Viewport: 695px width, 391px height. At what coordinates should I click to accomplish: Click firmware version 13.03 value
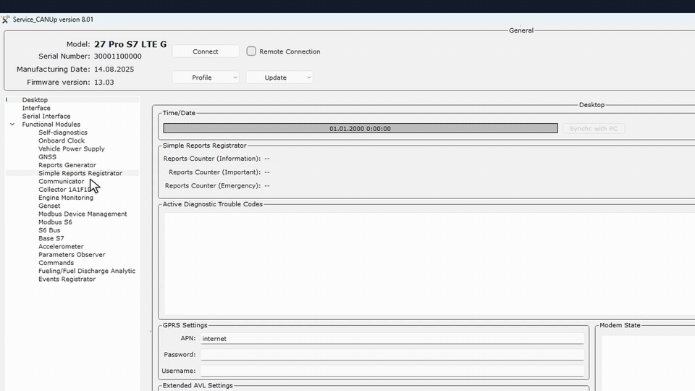[104, 82]
